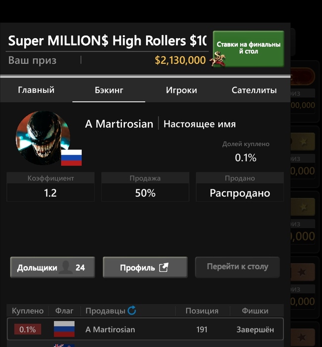Open the Venom avatar picture

click(43, 138)
